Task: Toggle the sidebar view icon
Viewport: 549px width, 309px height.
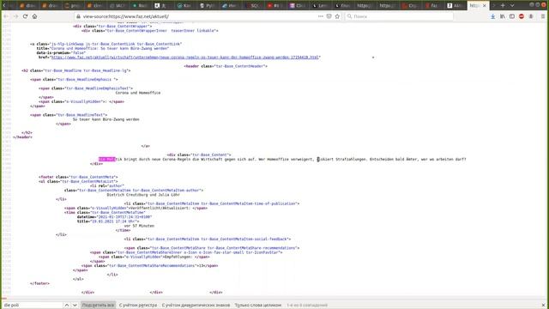Action: [512, 16]
